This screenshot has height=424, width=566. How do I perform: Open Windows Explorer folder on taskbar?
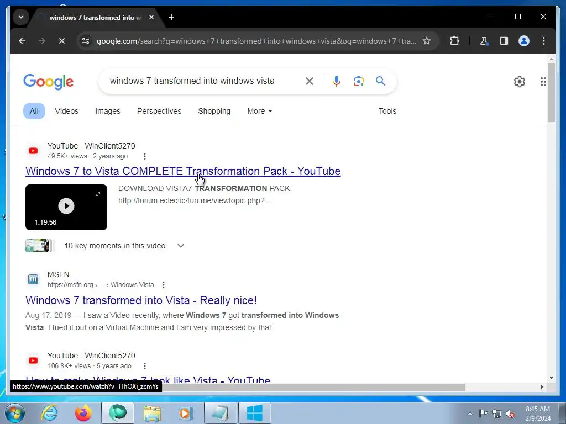[x=152, y=413]
